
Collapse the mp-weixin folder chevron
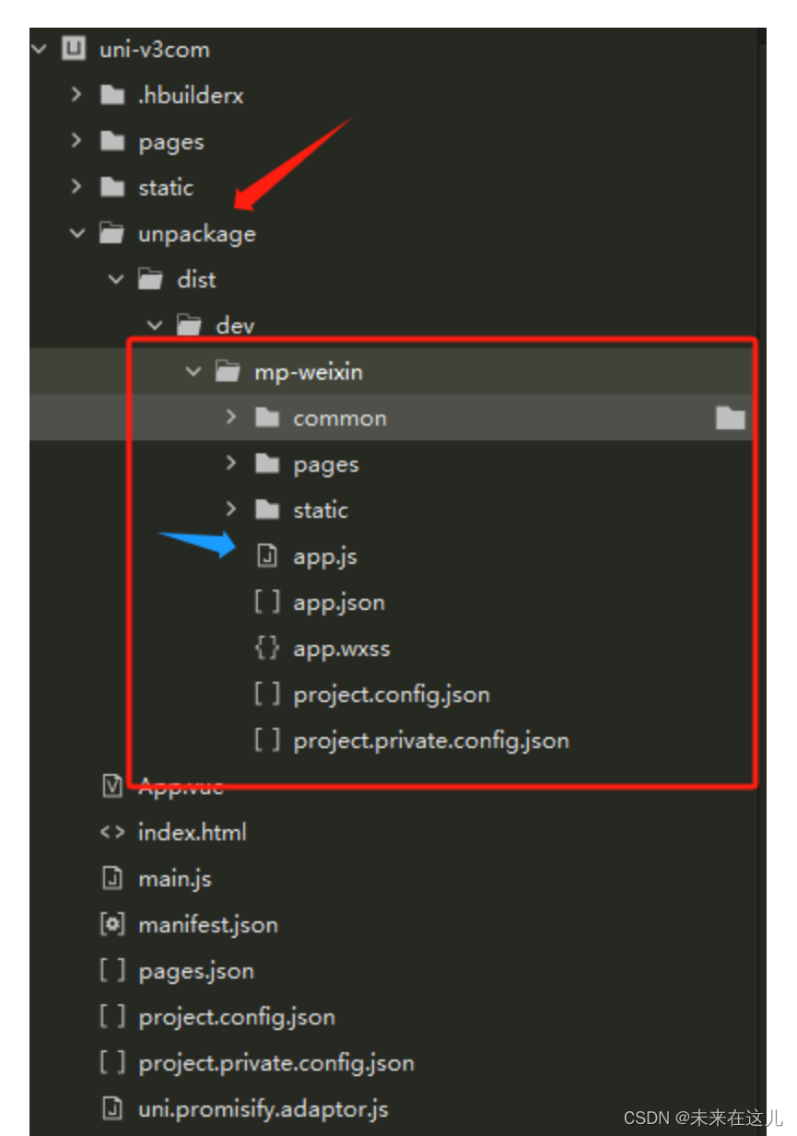193,371
